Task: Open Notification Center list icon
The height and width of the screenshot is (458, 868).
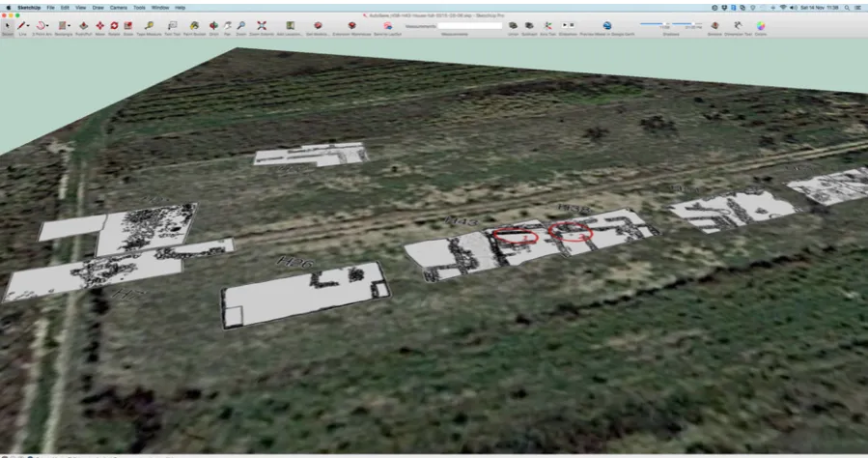Action: coord(858,8)
